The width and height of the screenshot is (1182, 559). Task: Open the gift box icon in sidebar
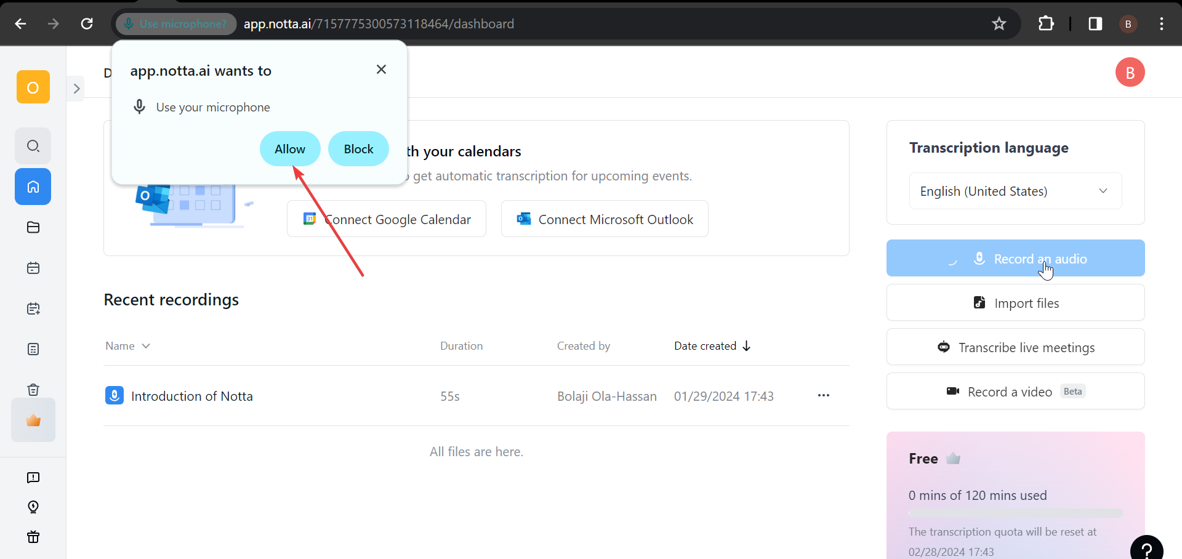click(x=33, y=537)
